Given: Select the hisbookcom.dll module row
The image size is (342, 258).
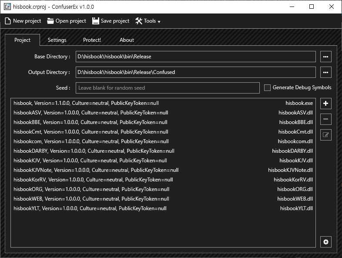Looking at the screenshot, I should 163,141.
